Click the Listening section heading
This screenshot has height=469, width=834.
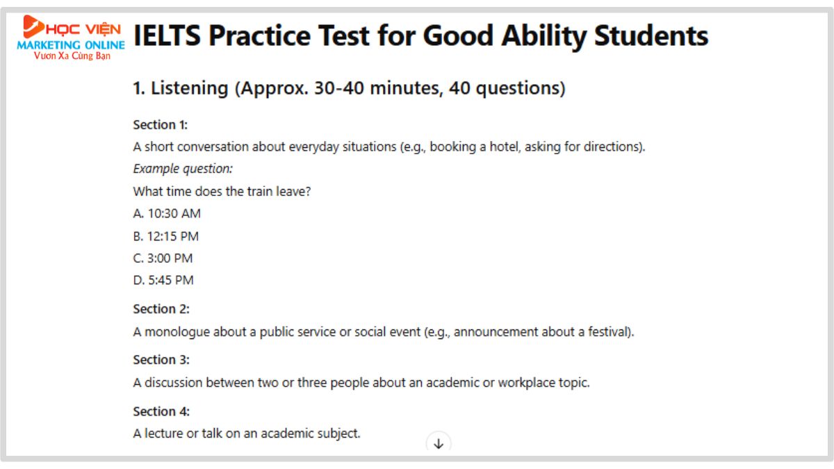[x=349, y=88]
